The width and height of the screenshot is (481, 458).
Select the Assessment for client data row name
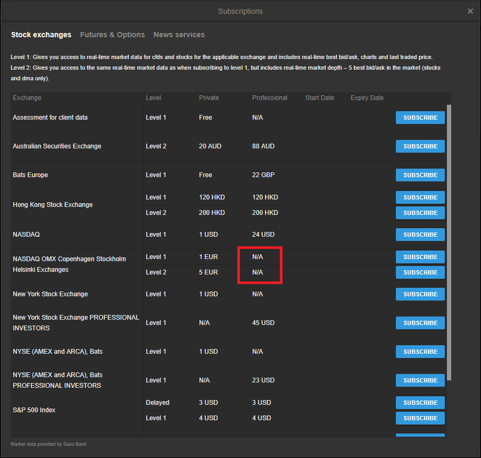[x=50, y=118]
